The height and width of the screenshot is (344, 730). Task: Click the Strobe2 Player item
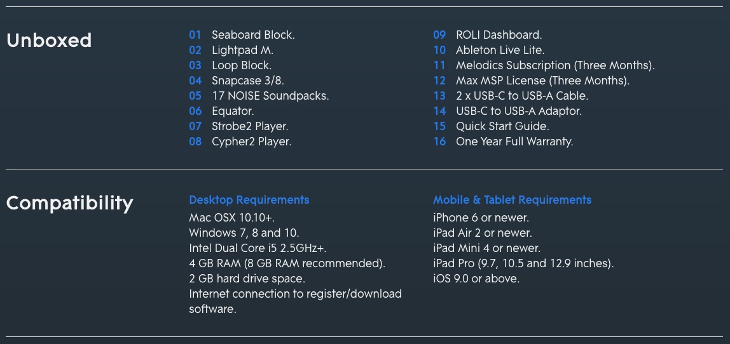click(250, 126)
